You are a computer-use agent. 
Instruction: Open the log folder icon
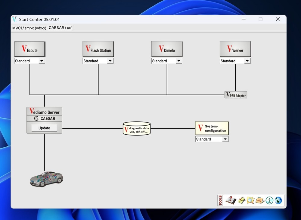260,200
